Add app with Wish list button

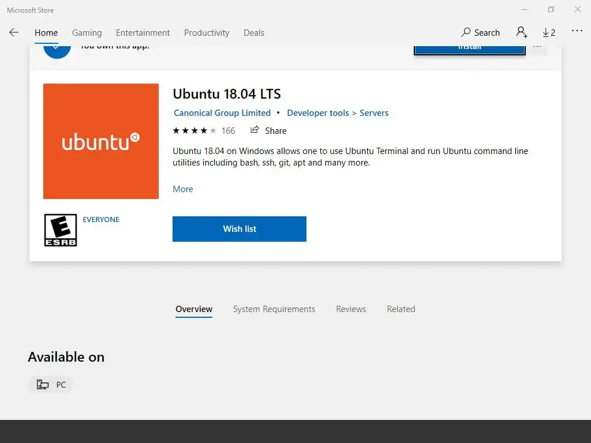[240, 229]
